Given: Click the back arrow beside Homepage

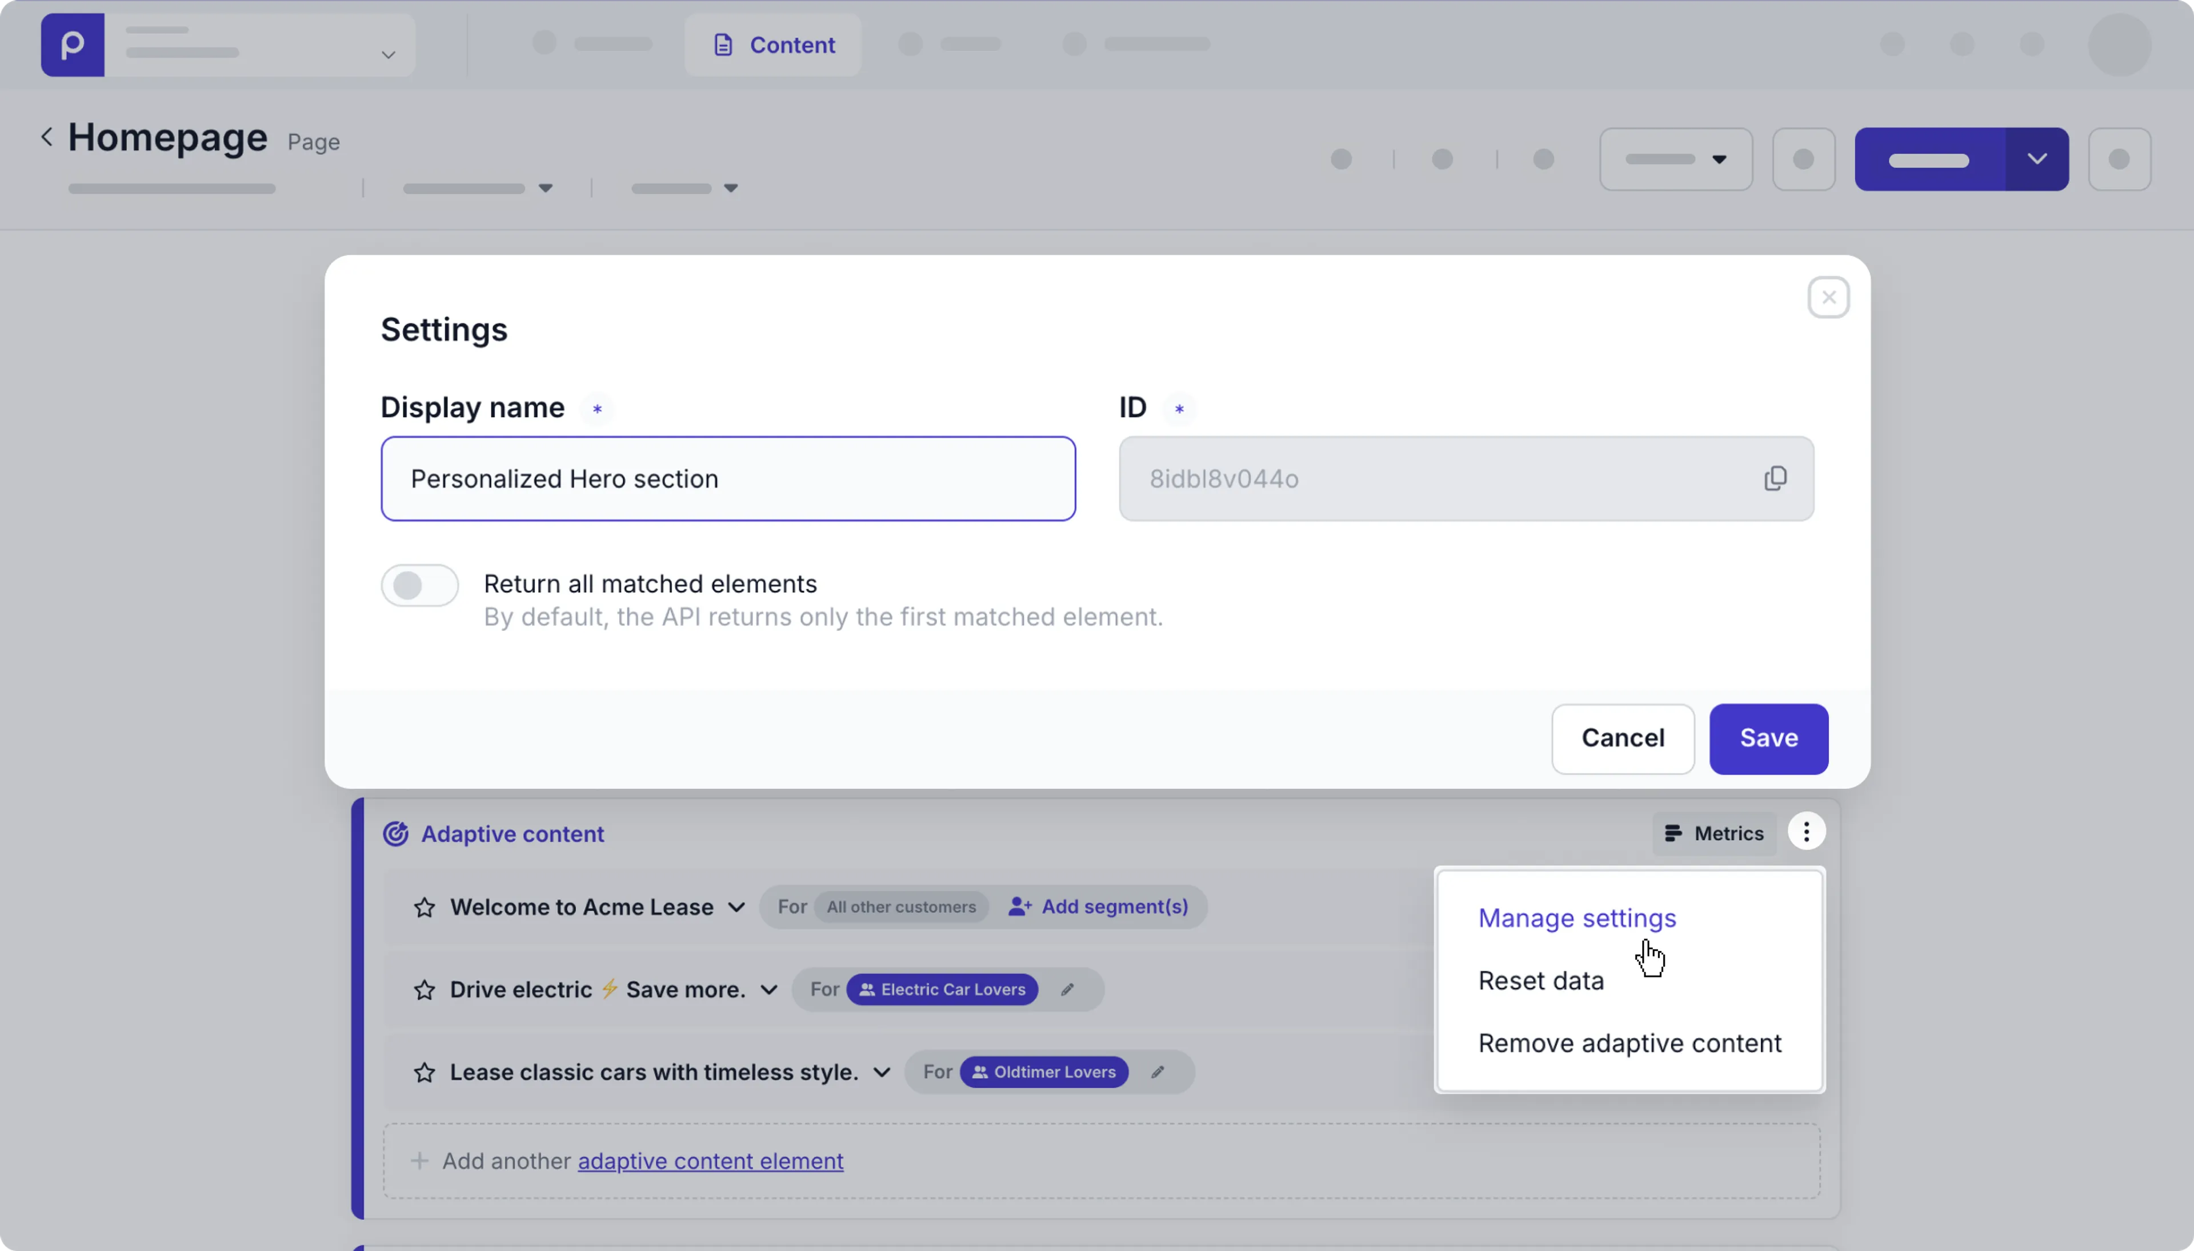Looking at the screenshot, I should click(46, 137).
